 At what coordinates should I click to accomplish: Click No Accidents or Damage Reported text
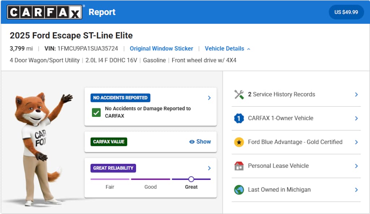148,112
